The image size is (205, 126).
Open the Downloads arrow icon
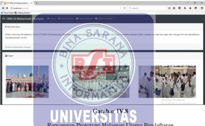click(185, 8)
